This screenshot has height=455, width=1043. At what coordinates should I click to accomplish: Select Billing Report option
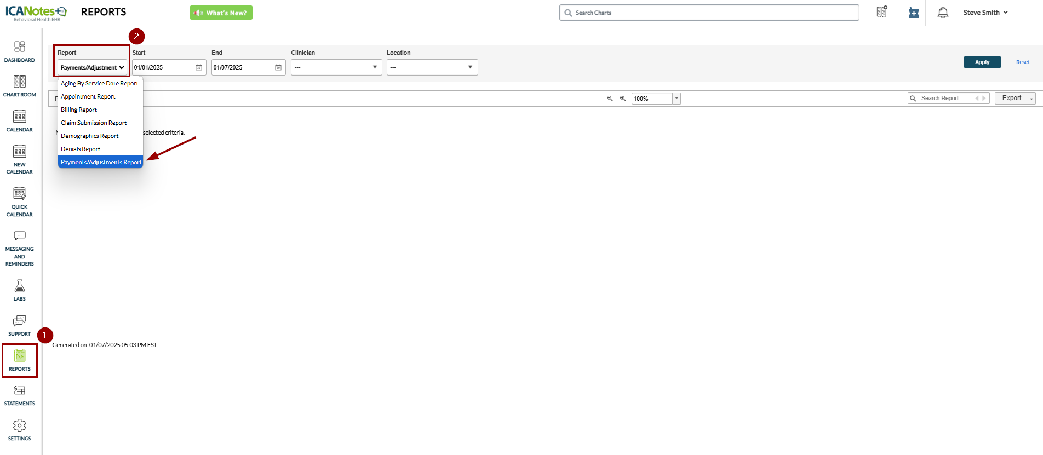[100, 110]
